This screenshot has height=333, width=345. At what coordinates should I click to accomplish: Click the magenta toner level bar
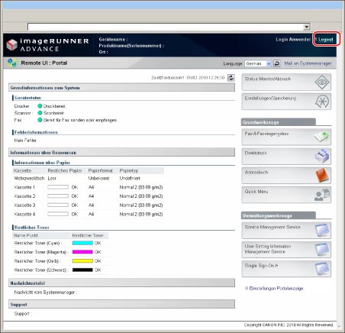pos(82,252)
